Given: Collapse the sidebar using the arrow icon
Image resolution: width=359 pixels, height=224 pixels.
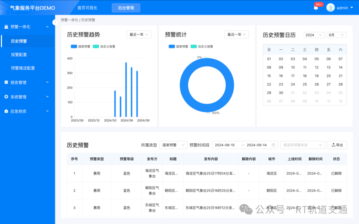Looking at the screenshot, I should 56,22.
